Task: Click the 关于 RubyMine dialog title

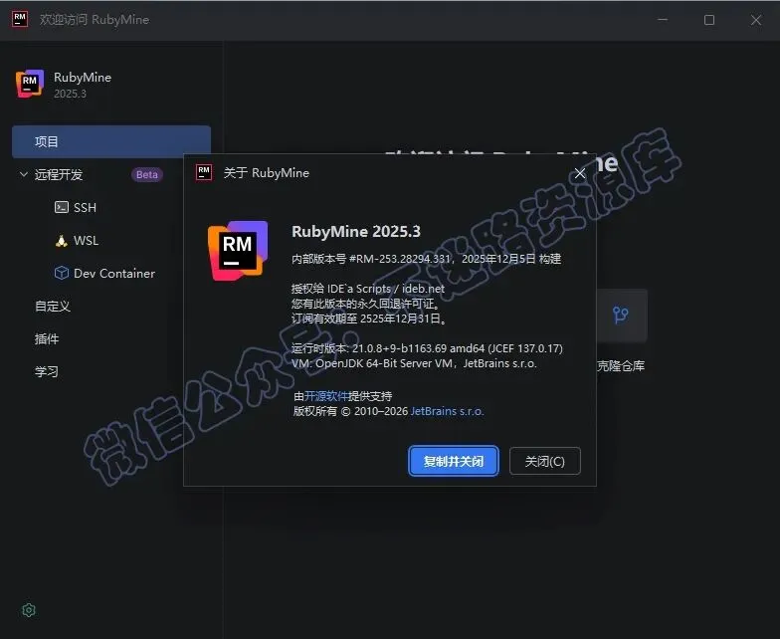Action: (267, 173)
